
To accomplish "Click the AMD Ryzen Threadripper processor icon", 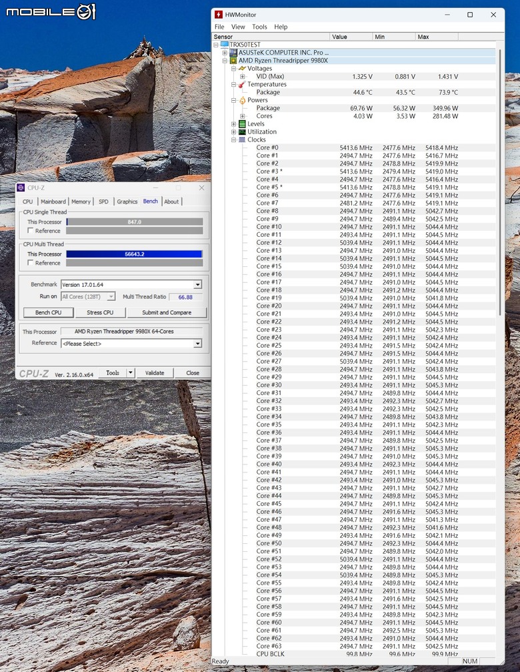I will pyautogui.click(x=233, y=61).
